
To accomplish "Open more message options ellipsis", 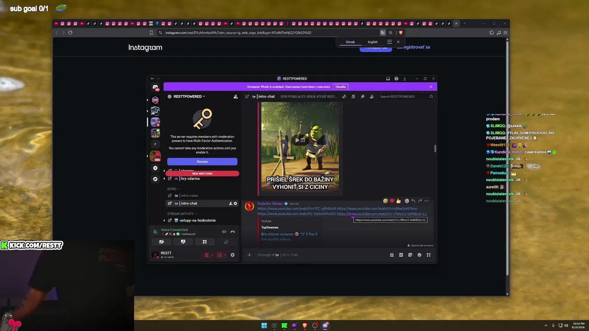I will click(x=426, y=201).
